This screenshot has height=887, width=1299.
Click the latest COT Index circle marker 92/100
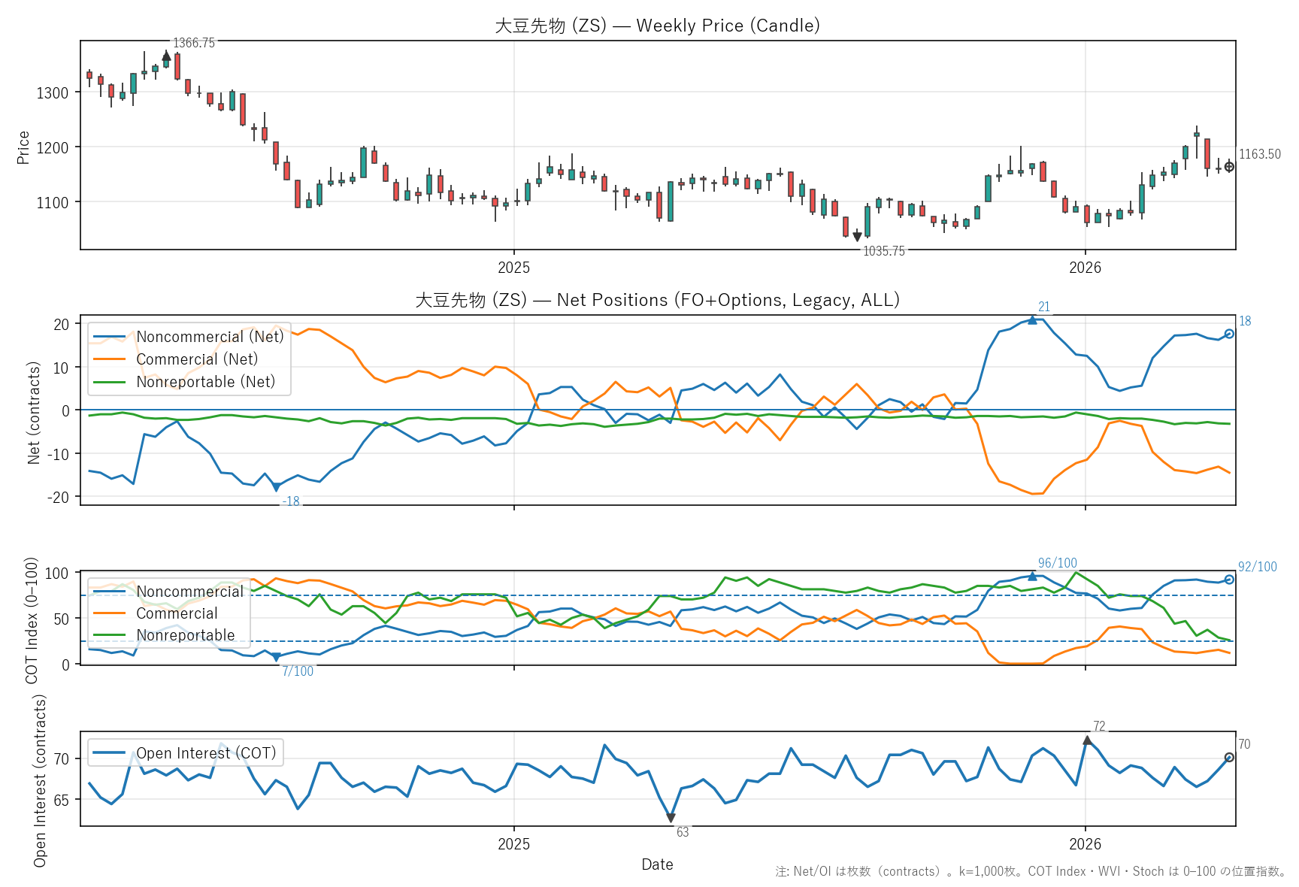click(1229, 580)
